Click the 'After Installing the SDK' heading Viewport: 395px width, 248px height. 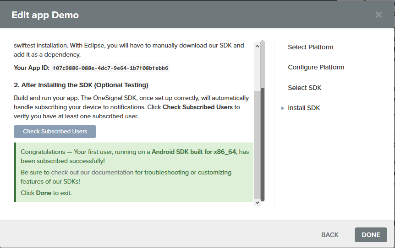click(x=81, y=85)
